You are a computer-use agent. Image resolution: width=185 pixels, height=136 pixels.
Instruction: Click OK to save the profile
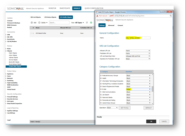click(x=151, y=121)
